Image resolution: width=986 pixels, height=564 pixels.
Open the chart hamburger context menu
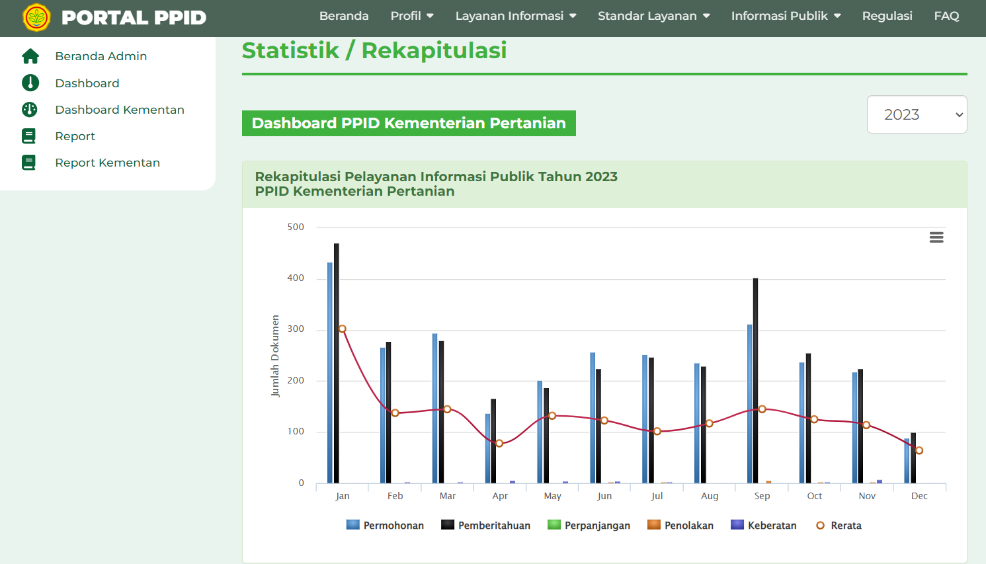936,237
